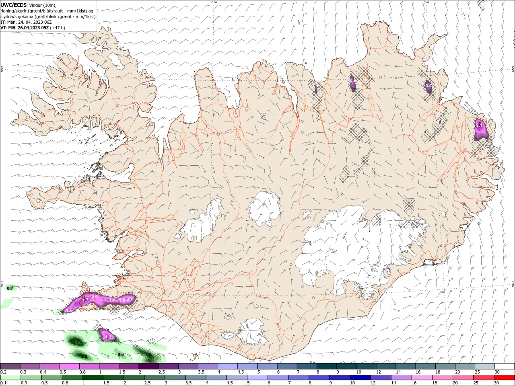Select the darkest green swatch starting at '1' bottom row
The image size is (515, 386).
pyautogui.click(x=92, y=378)
